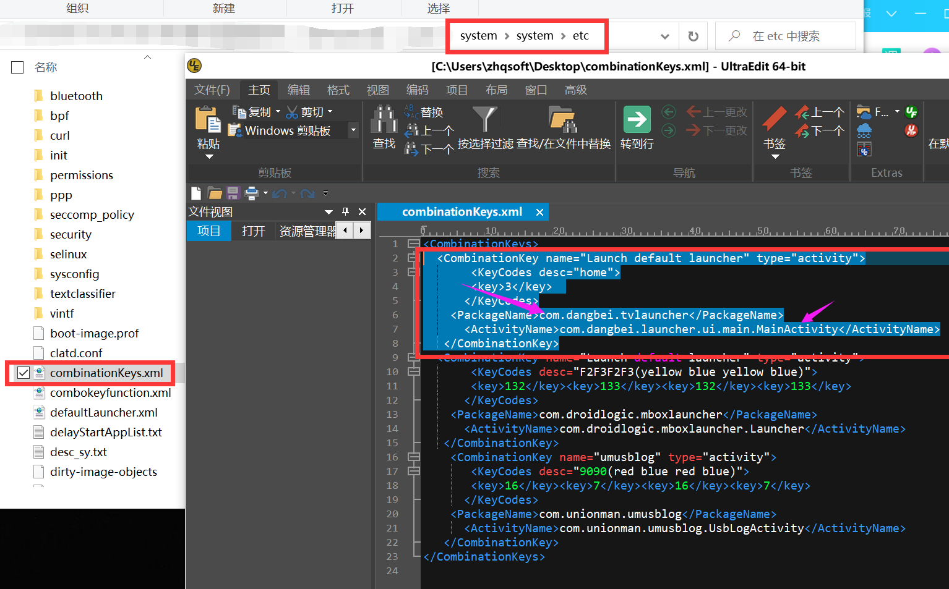Select the security folder in Explorer
949x589 pixels.
[71, 235]
